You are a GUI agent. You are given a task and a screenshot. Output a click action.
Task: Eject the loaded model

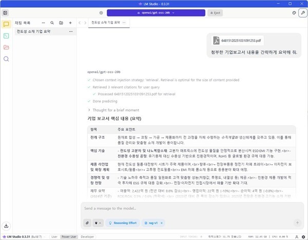[215, 13]
